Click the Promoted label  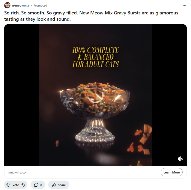point(40,6)
